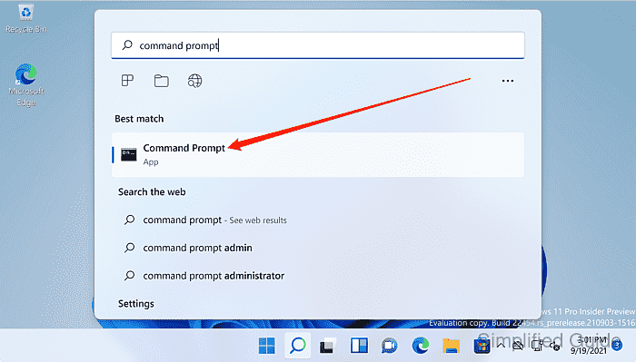The image size is (636, 362).
Task: Click the Microsoft Edge desktop shortcut
Action: [26, 84]
